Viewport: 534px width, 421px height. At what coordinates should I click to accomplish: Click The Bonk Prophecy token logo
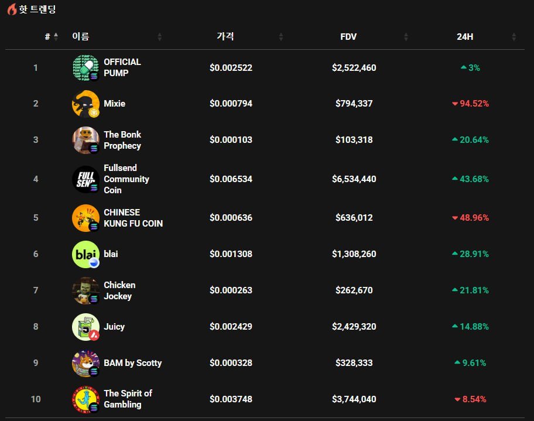pos(86,140)
